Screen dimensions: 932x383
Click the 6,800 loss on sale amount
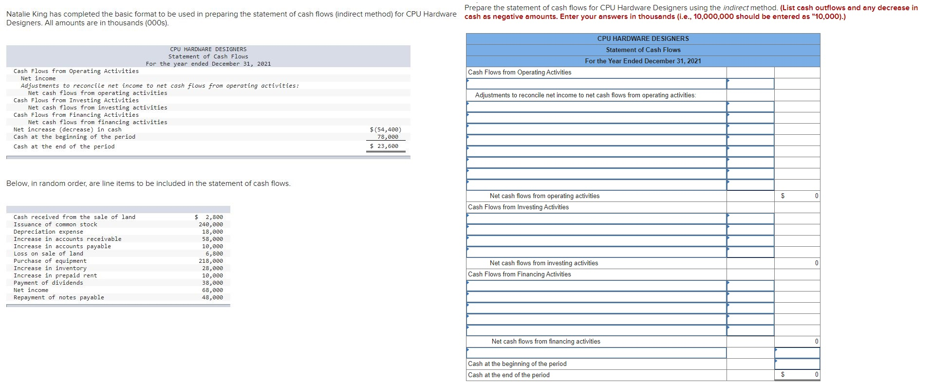point(214,254)
